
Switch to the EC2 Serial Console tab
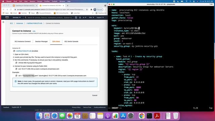tap(71, 41)
